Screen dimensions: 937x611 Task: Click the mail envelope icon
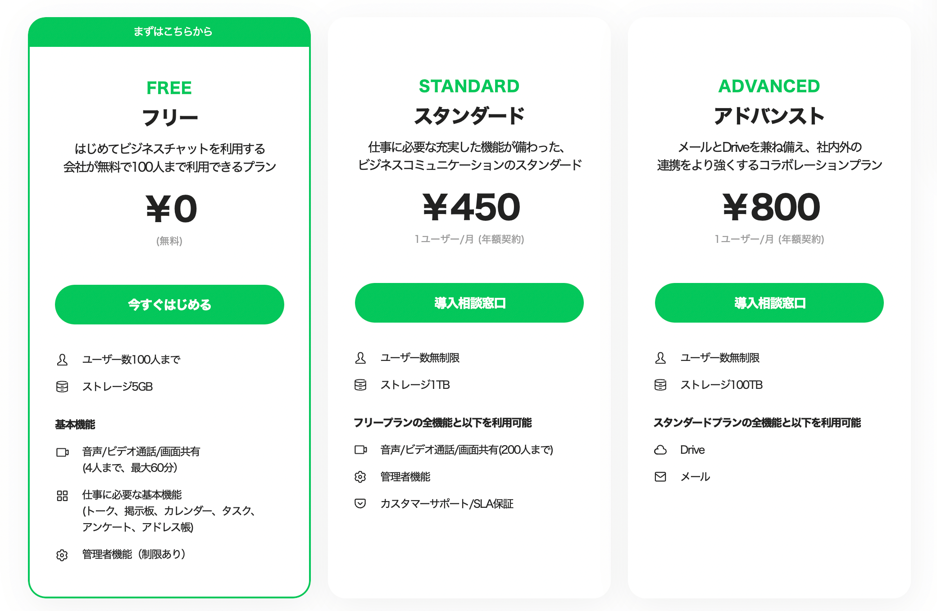pos(660,477)
